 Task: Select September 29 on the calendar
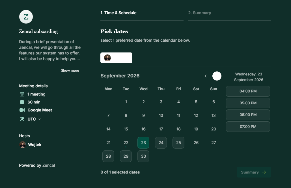coord(126,156)
